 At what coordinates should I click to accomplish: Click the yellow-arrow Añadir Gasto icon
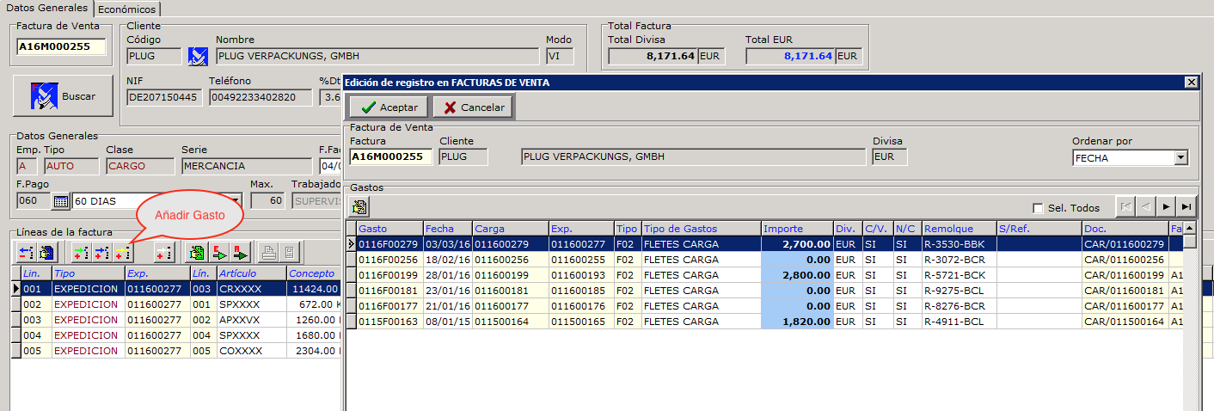(x=124, y=252)
